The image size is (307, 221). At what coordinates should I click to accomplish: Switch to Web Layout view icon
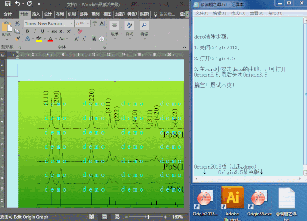(117, 217)
